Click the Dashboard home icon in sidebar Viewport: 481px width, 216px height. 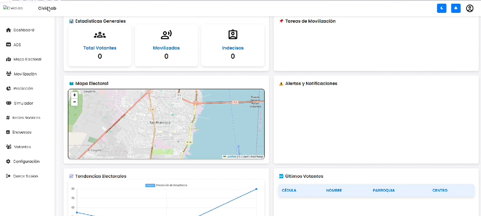click(9, 30)
